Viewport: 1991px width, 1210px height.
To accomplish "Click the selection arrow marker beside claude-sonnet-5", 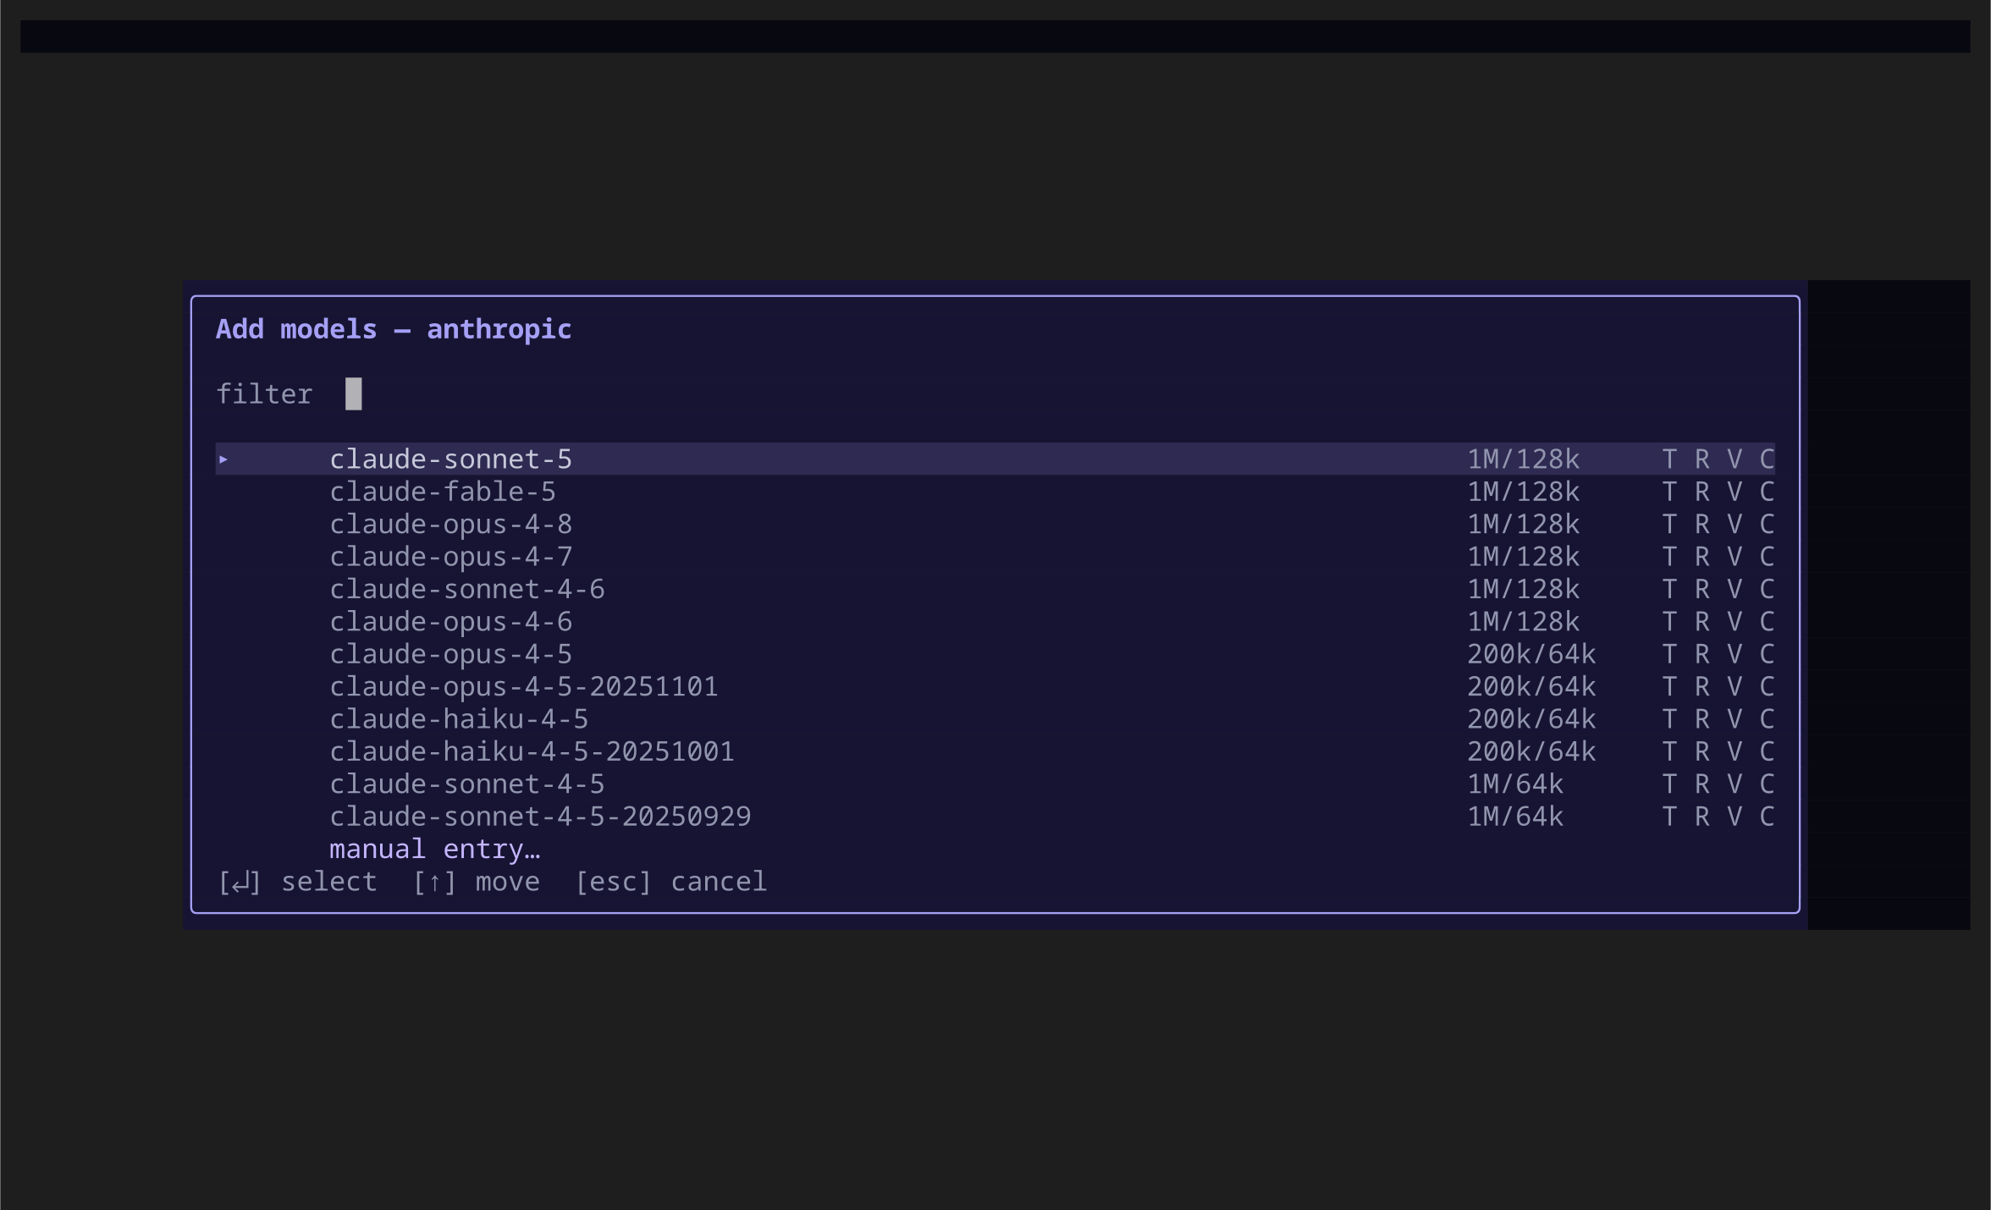I will [223, 459].
